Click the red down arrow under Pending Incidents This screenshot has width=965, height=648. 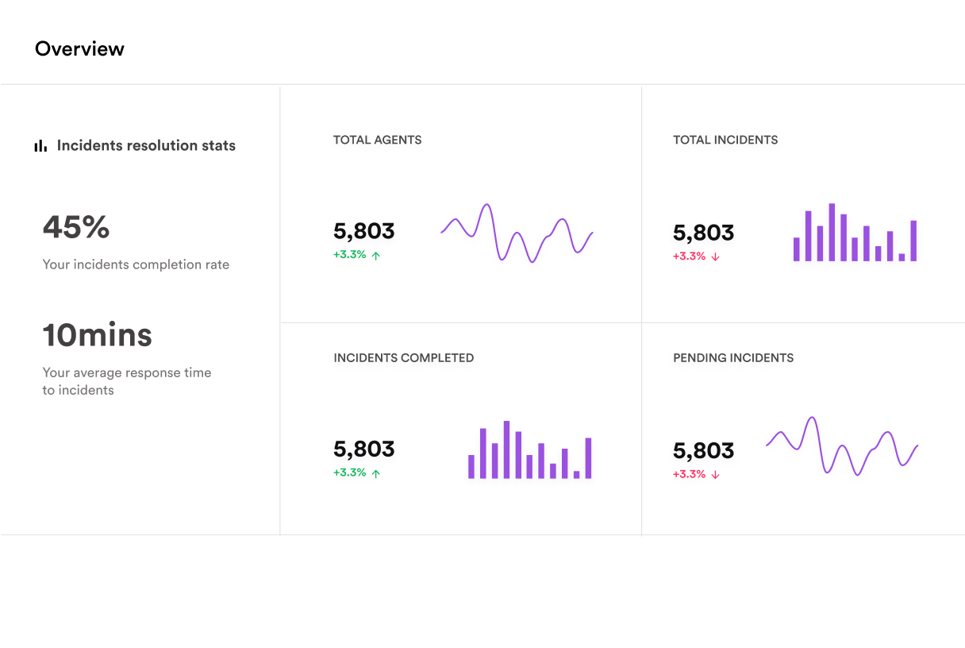[715, 475]
